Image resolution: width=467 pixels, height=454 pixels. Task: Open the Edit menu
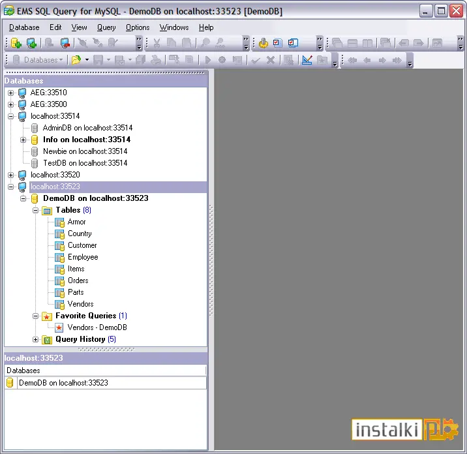pyautogui.click(x=55, y=27)
